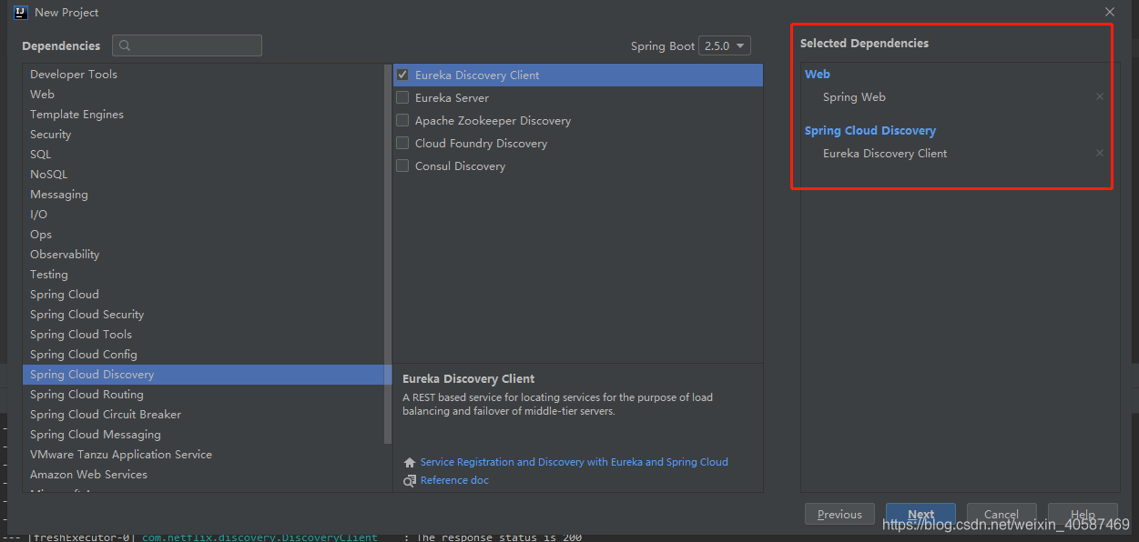Select the Web category in the list

click(204, 95)
